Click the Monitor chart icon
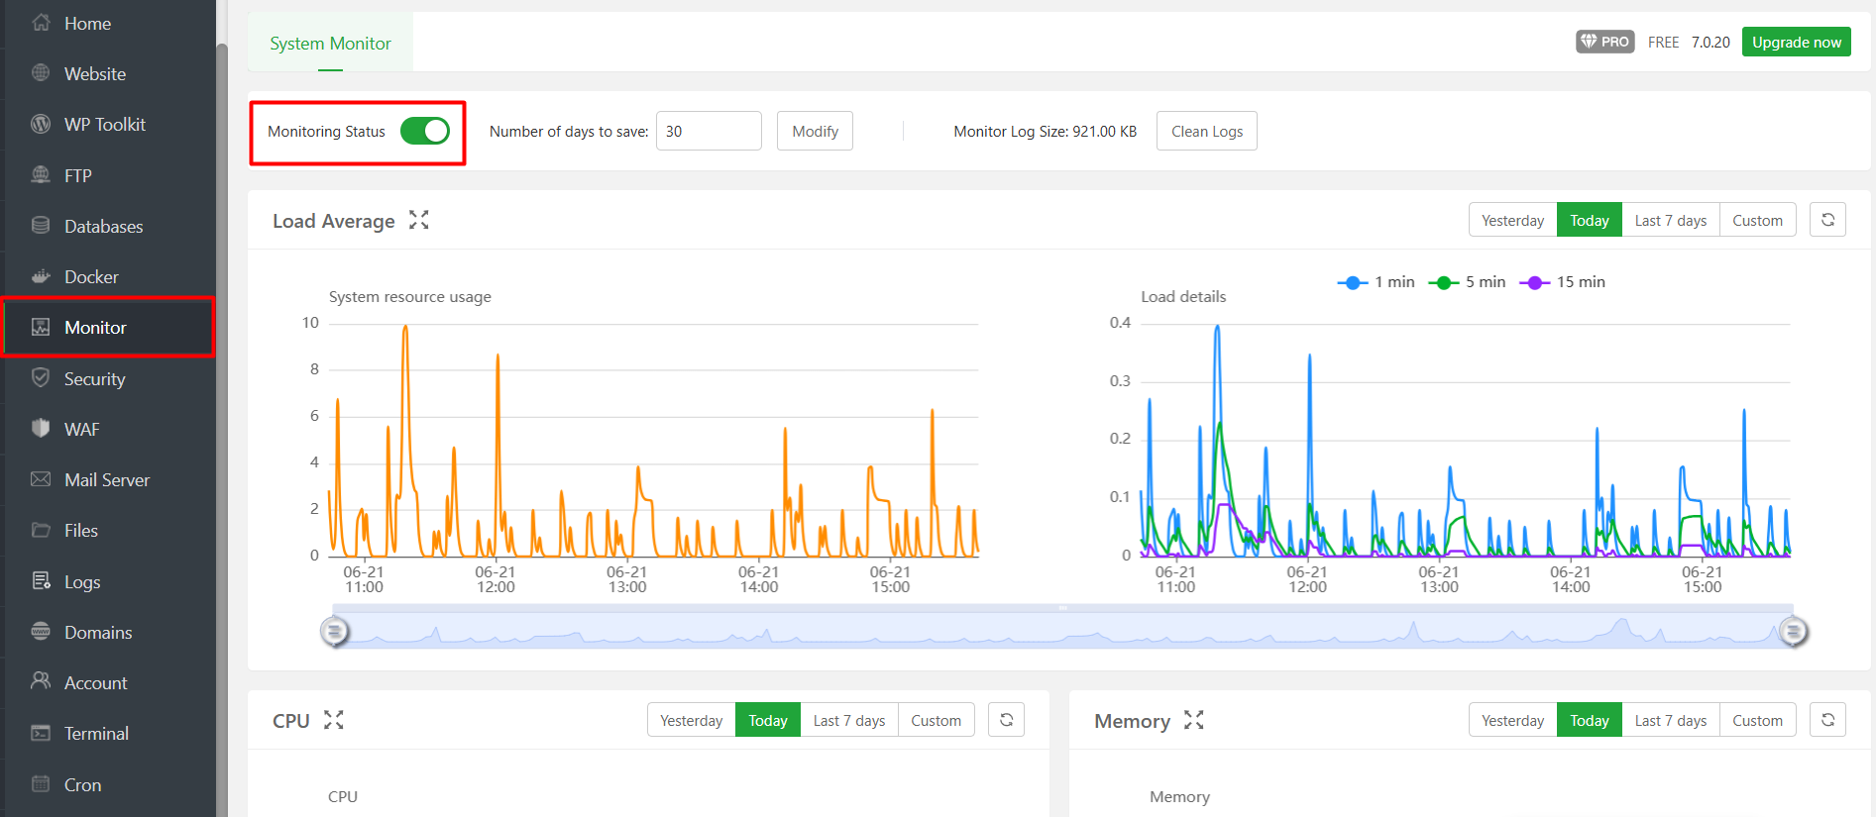 41,327
